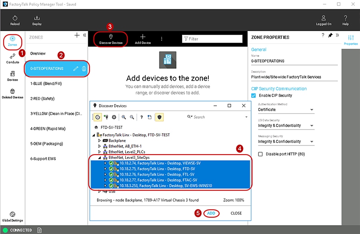Select the 6-Support EWS zone

point(43,159)
